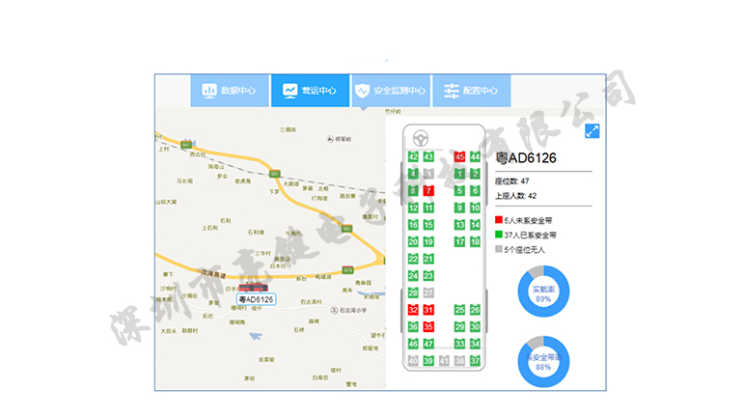Screen dimensions: 743x418
Task: Click green seat 42
Action: pos(413,156)
